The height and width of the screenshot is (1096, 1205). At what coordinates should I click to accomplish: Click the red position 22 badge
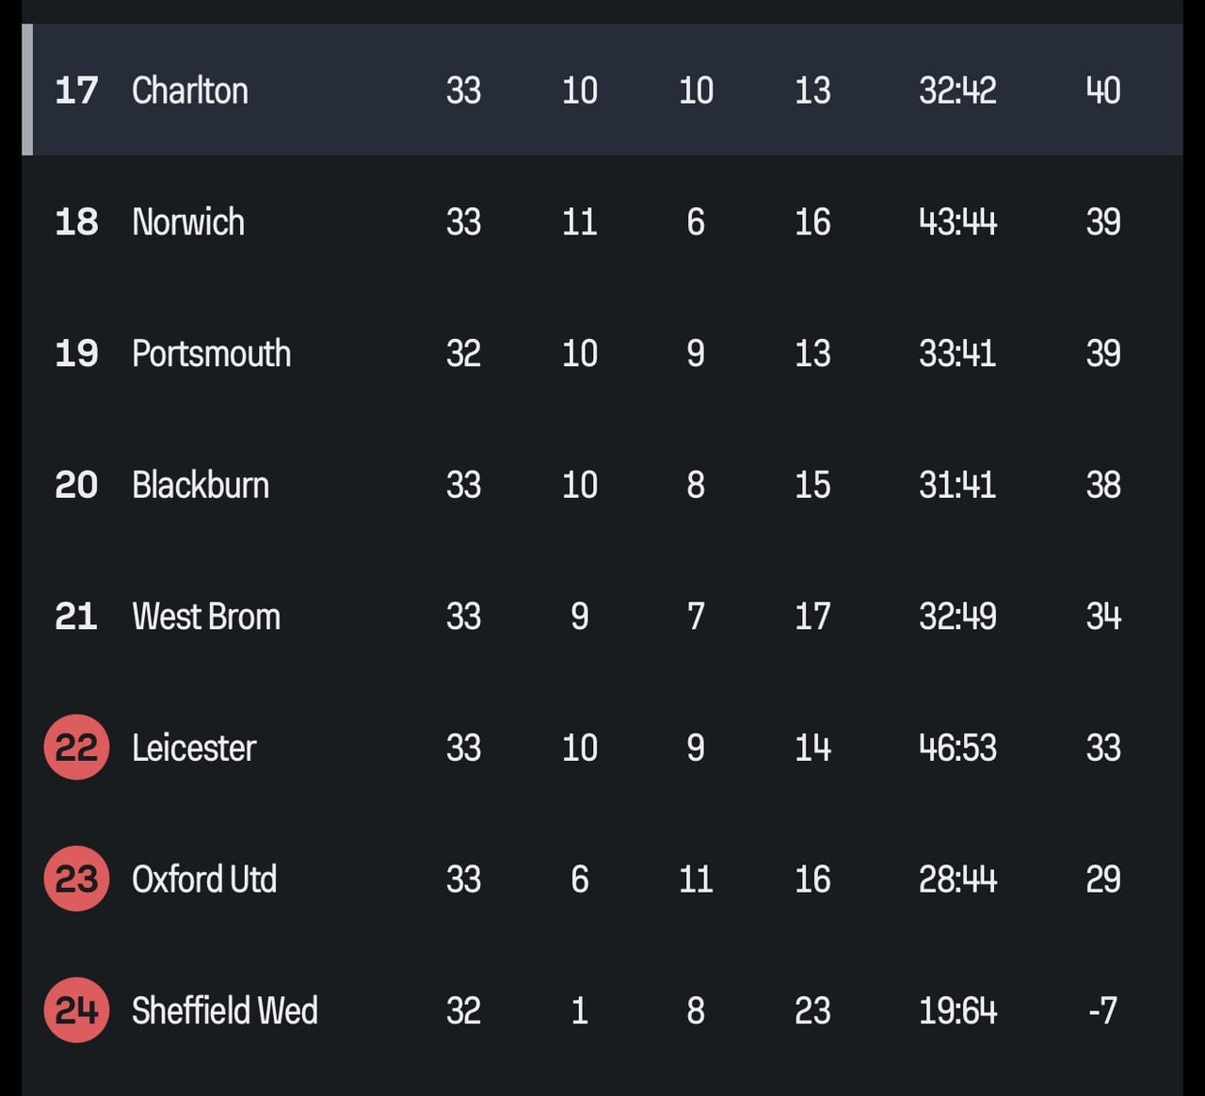pyautogui.click(x=76, y=748)
